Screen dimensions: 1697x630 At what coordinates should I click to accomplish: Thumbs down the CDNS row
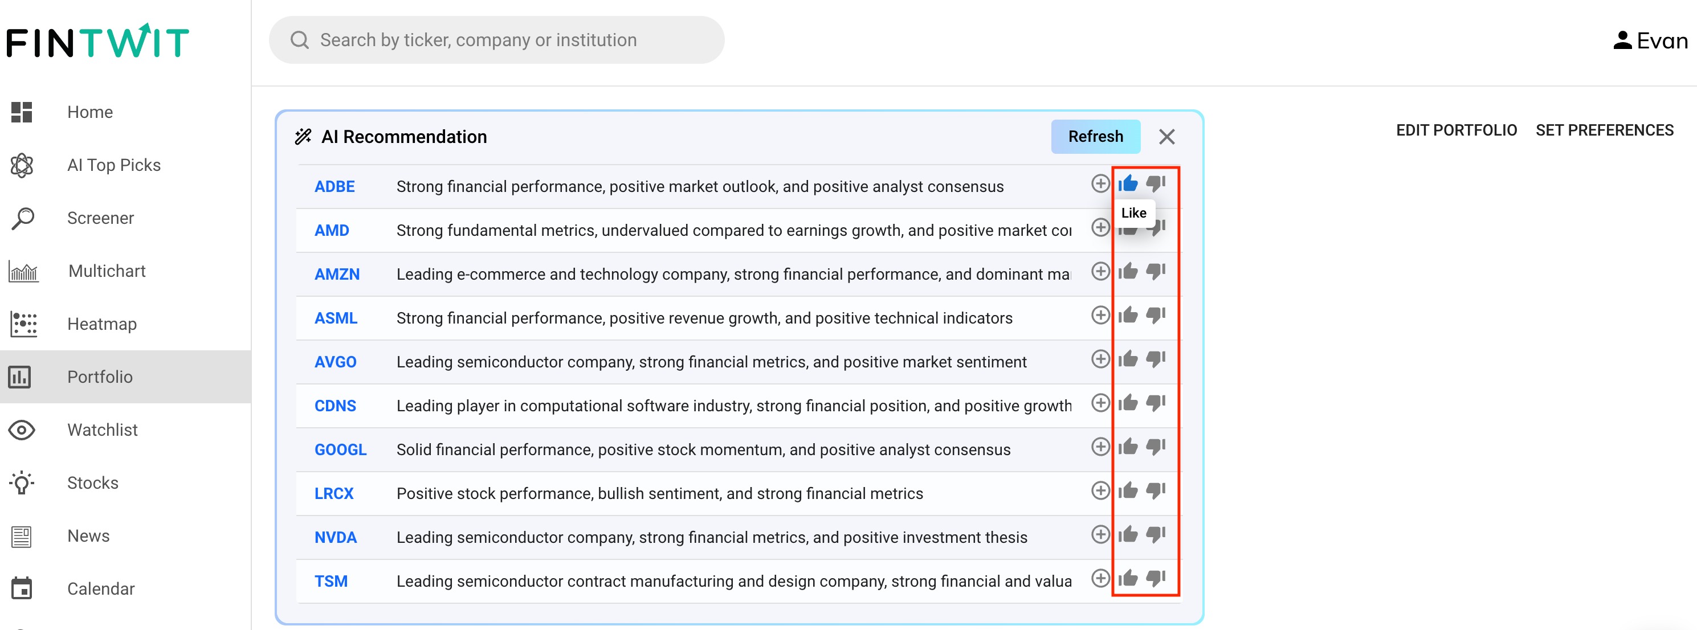[1156, 403]
